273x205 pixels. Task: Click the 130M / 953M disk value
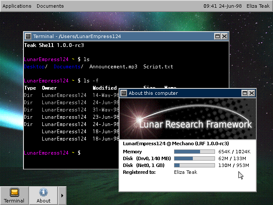(x=234, y=165)
